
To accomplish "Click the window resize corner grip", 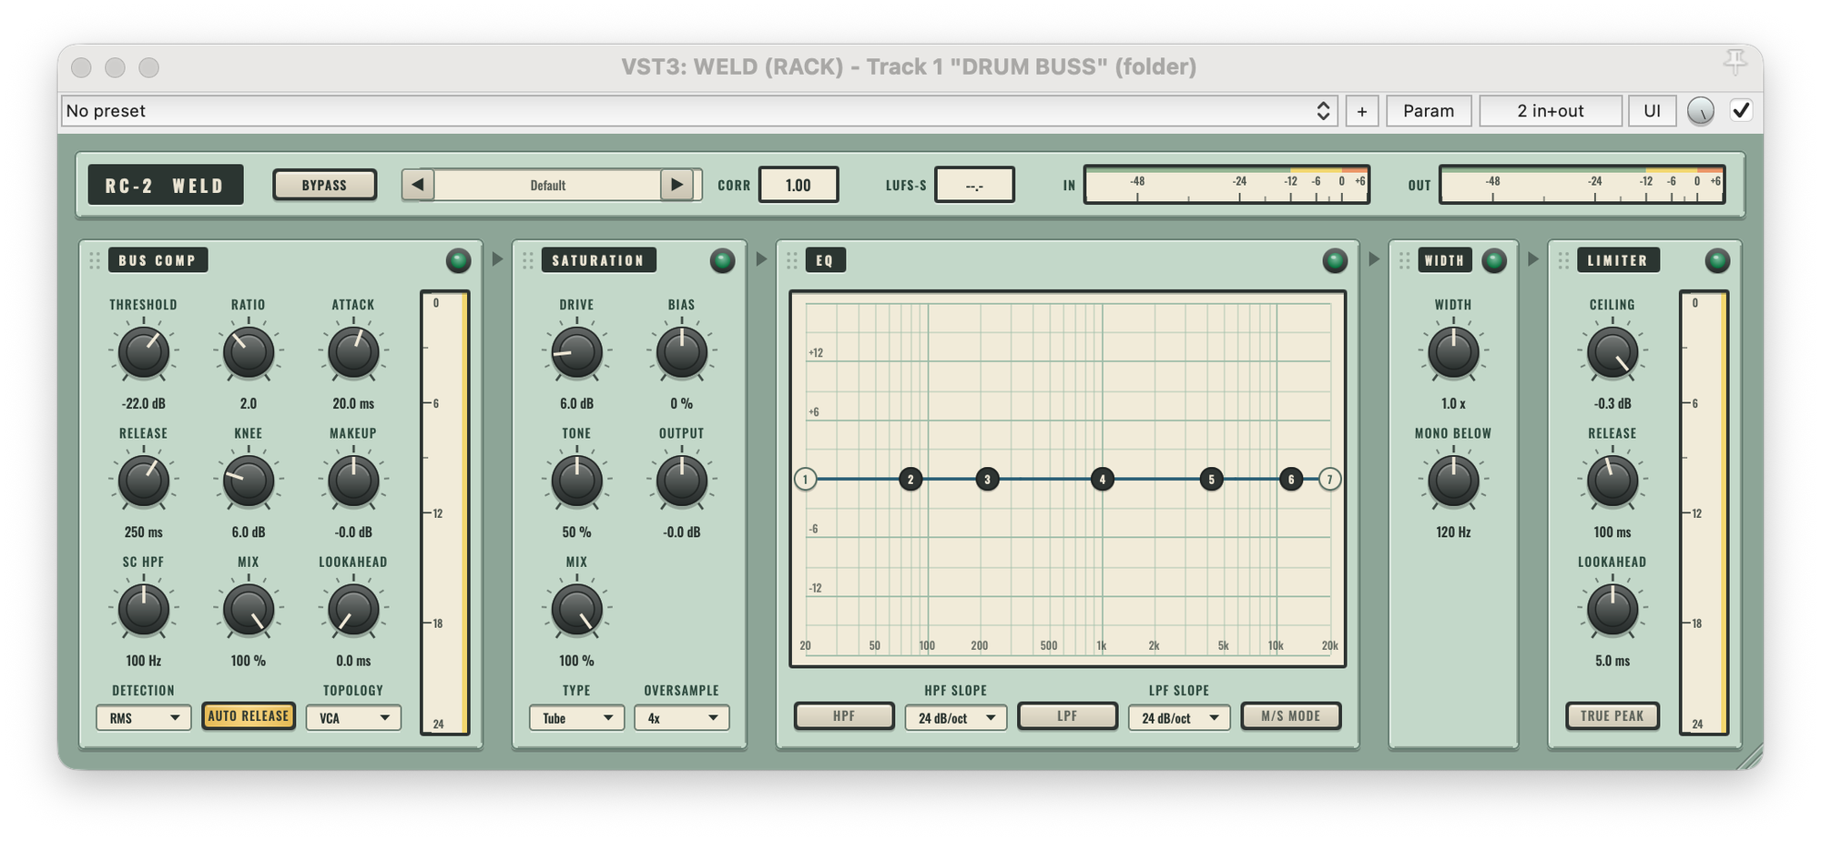I will (x=1751, y=757).
